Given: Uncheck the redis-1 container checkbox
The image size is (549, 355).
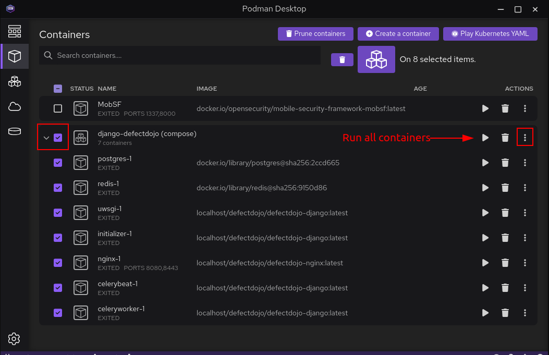Looking at the screenshot, I should point(57,187).
